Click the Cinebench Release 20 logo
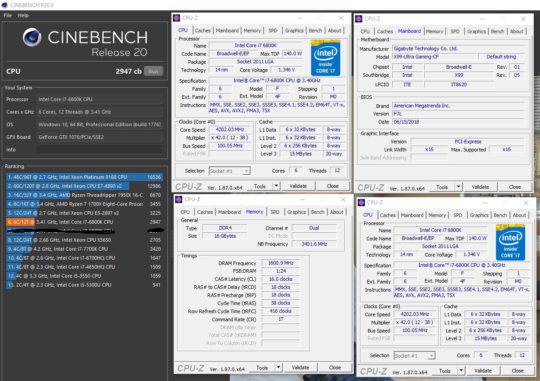Viewport: 540px width, 381px height. pyautogui.click(x=85, y=42)
